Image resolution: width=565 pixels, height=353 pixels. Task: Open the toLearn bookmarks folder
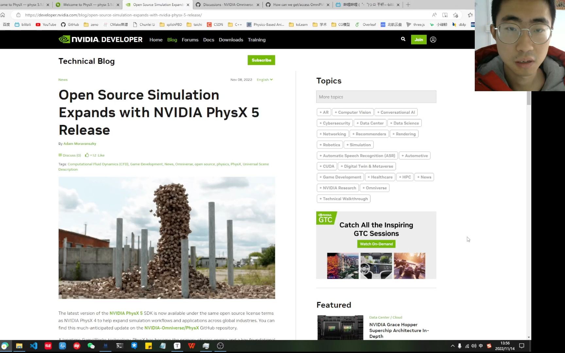[x=298, y=25]
